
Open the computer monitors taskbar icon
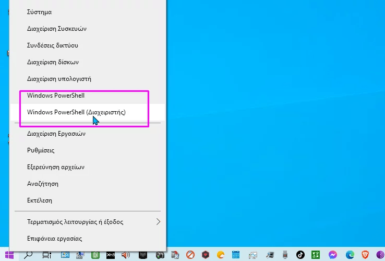pyautogui.click(x=80, y=255)
